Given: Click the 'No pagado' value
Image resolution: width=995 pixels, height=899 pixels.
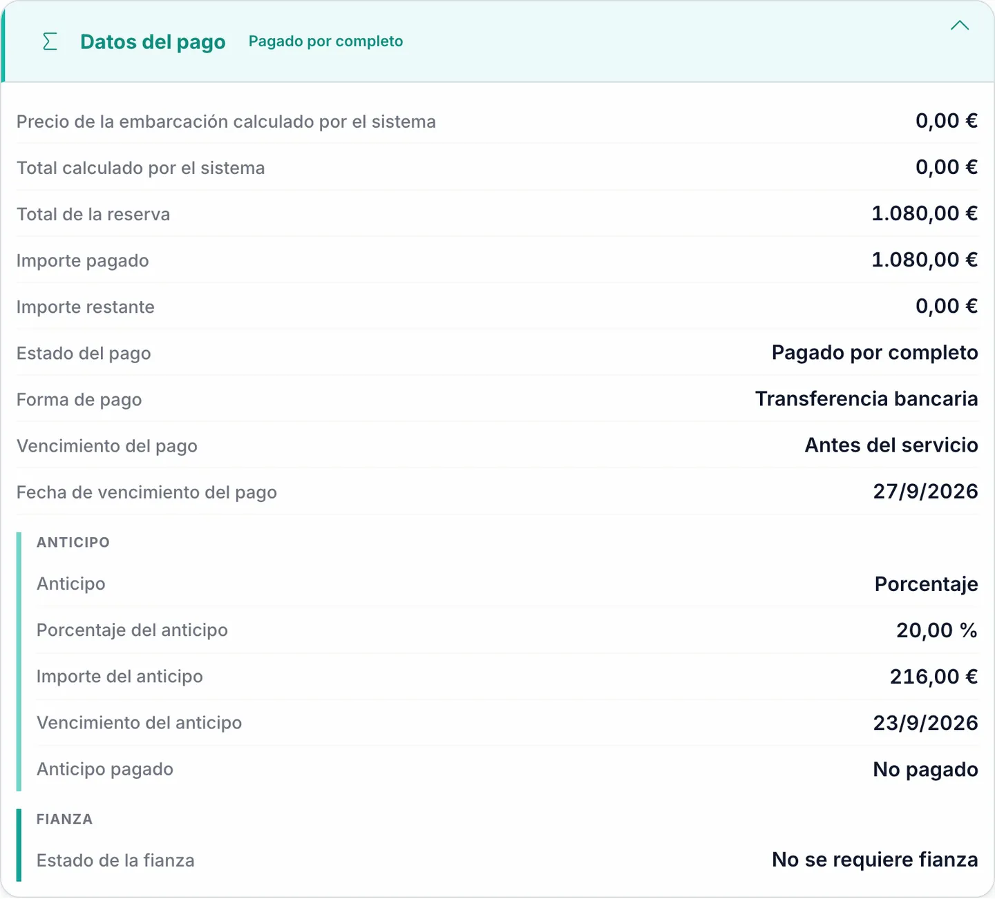Looking at the screenshot, I should click(x=926, y=769).
